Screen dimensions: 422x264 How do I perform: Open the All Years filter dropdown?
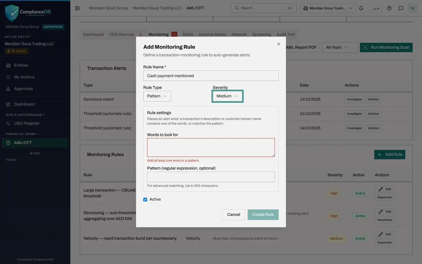[x=340, y=48]
